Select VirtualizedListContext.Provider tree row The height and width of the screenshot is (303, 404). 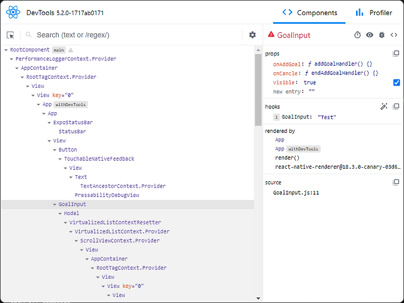128,232
